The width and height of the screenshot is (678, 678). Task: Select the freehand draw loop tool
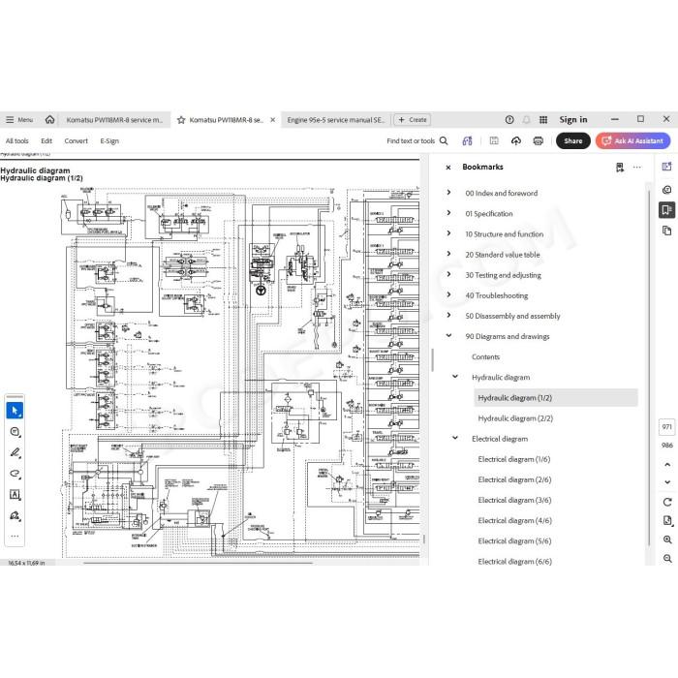(x=15, y=474)
